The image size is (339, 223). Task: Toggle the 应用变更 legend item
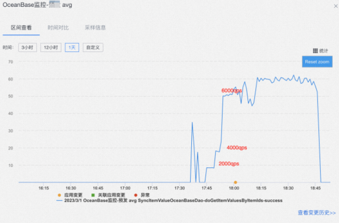point(70,195)
